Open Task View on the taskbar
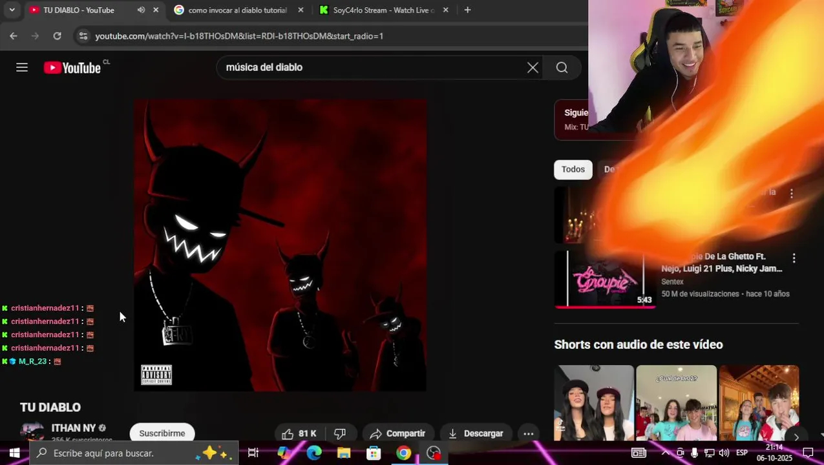 coord(253,453)
